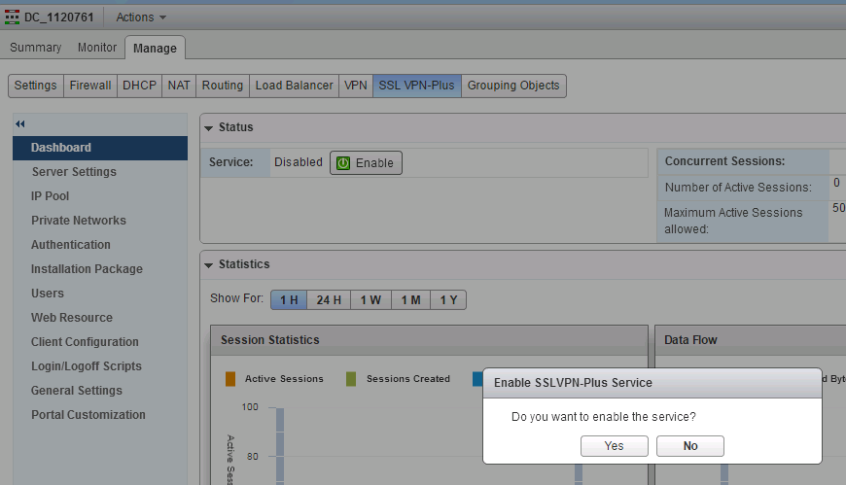Click the Concurrent Sessions heading
846x485 pixels.
point(724,161)
